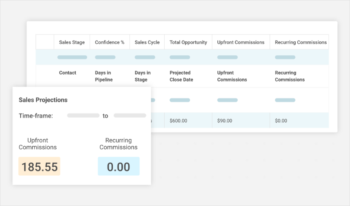
Task: Click the 0.00 recurring commissions value box
Action: click(x=118, y=166)
